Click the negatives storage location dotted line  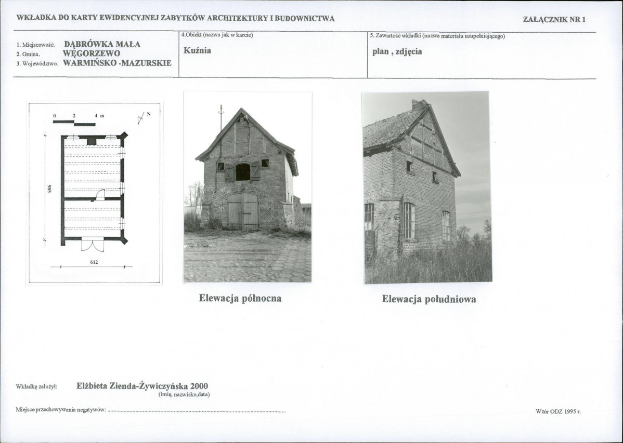click(197, 410)
